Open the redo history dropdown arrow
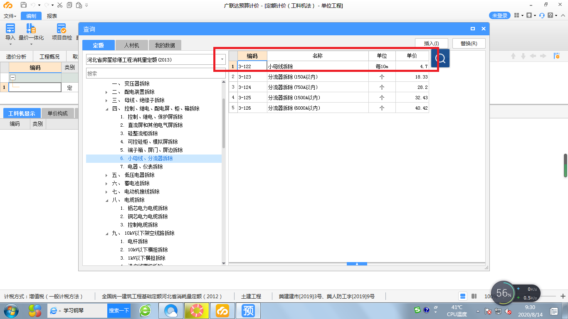 (52, 6)
